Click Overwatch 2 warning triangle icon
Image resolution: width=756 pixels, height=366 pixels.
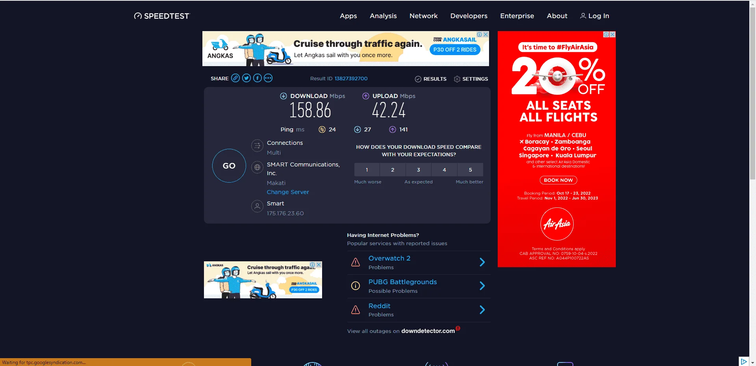click(356, 262)
